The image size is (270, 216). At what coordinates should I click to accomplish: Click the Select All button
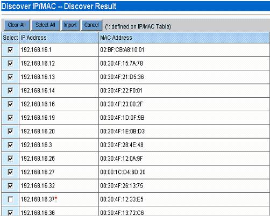tap(45, 25)
